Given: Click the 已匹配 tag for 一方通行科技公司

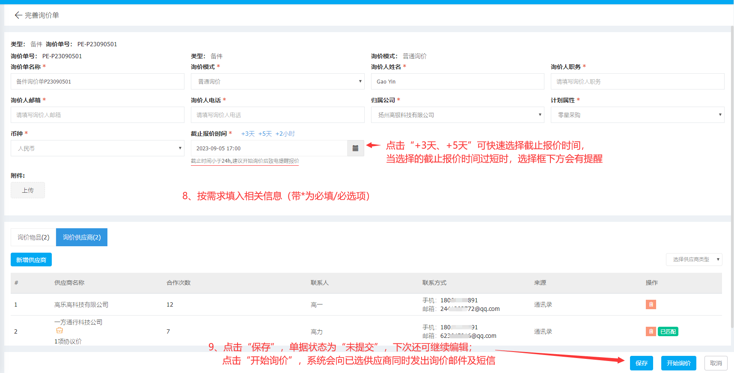Looking at the screenshot, I should click(668, 331).
